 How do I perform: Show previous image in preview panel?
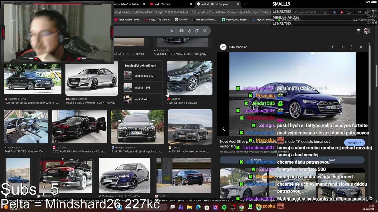coord(333,47)
